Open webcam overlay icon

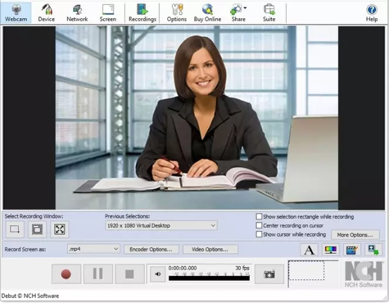pos(373,250)
